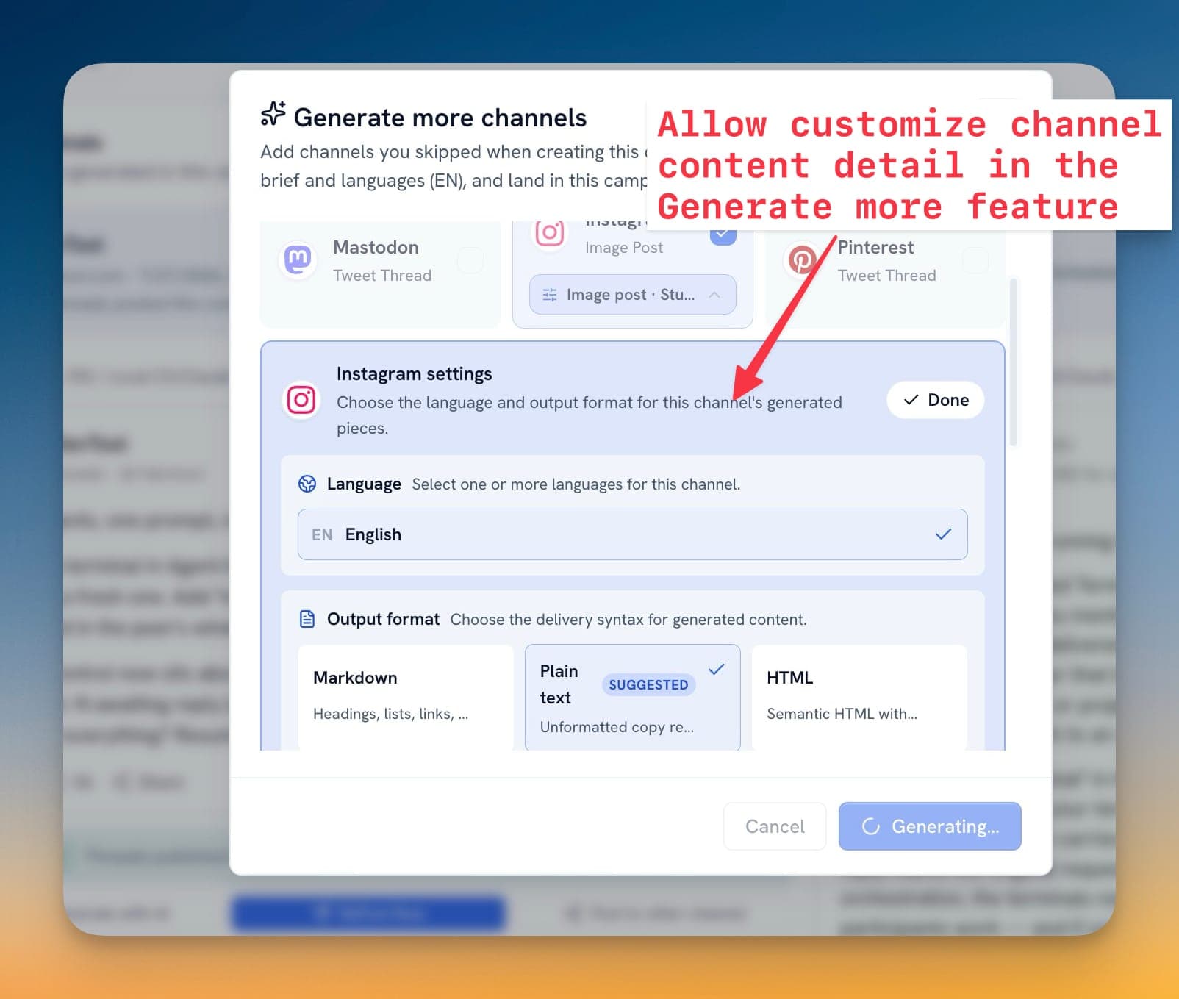
Task: Click the Instagram logo in the channel card
Action: [x=549, y=233]
